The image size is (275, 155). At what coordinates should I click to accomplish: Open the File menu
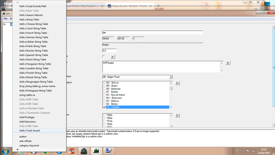click(5, 18)
